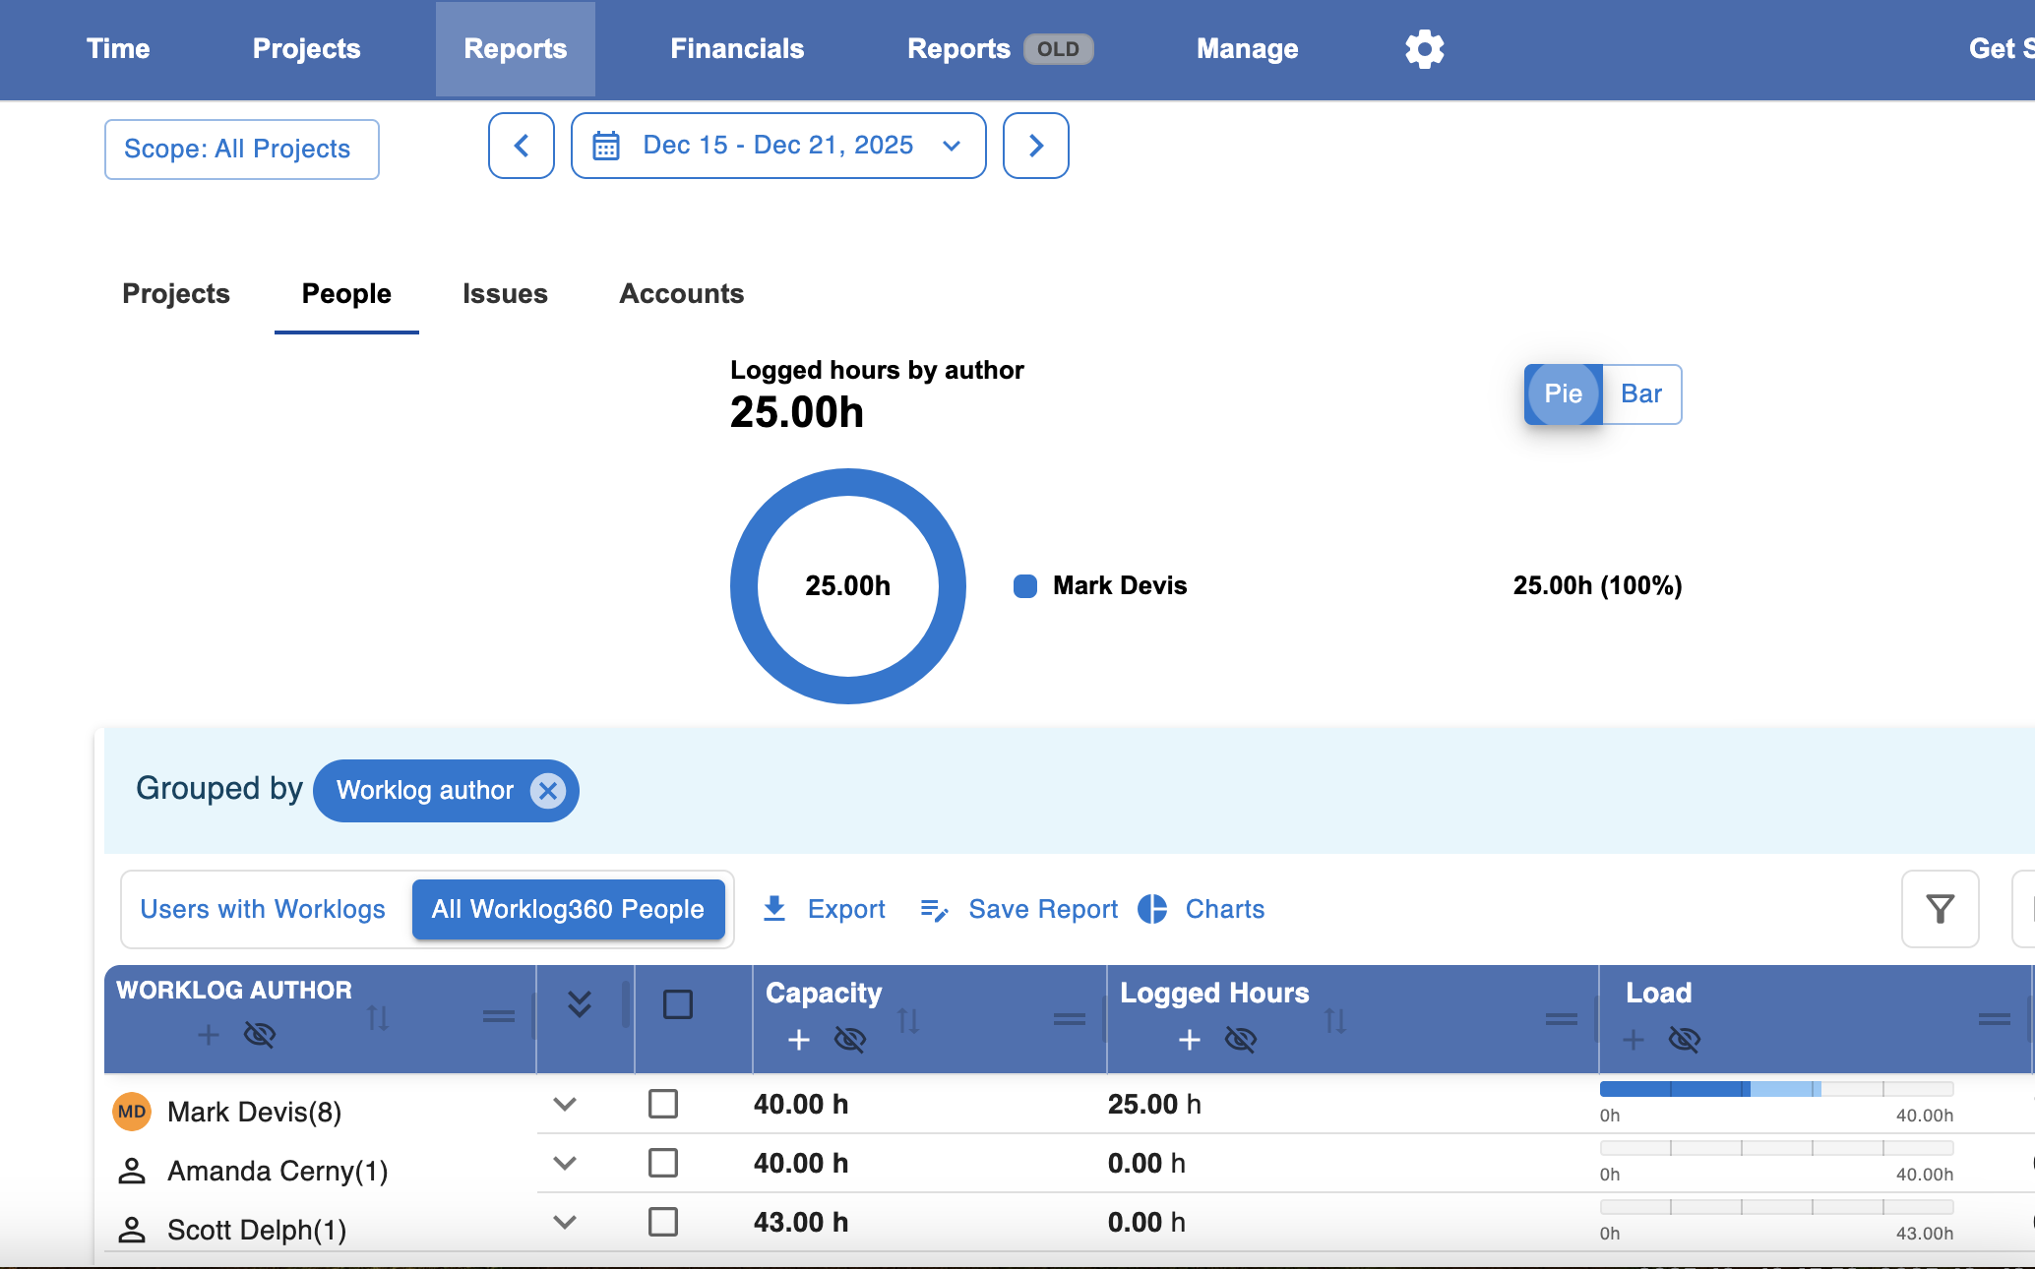The height and width of the screenshot is (1269, 2035).
Task: Open the Dec 15 - Dec 21 date range dropdown
Action: click(x=778, y=146)
